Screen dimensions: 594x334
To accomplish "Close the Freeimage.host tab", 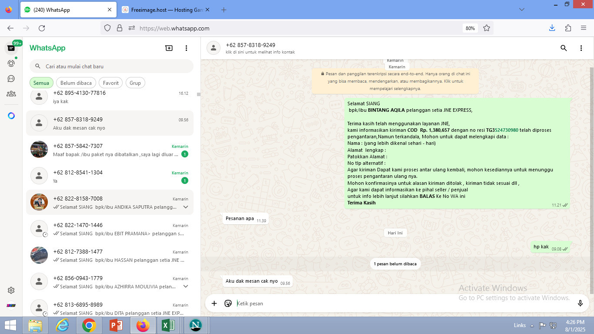I will pos(207,10).
